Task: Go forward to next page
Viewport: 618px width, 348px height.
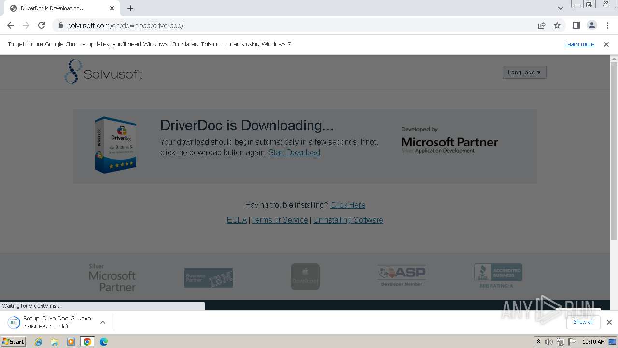Action: coord(26,25)
